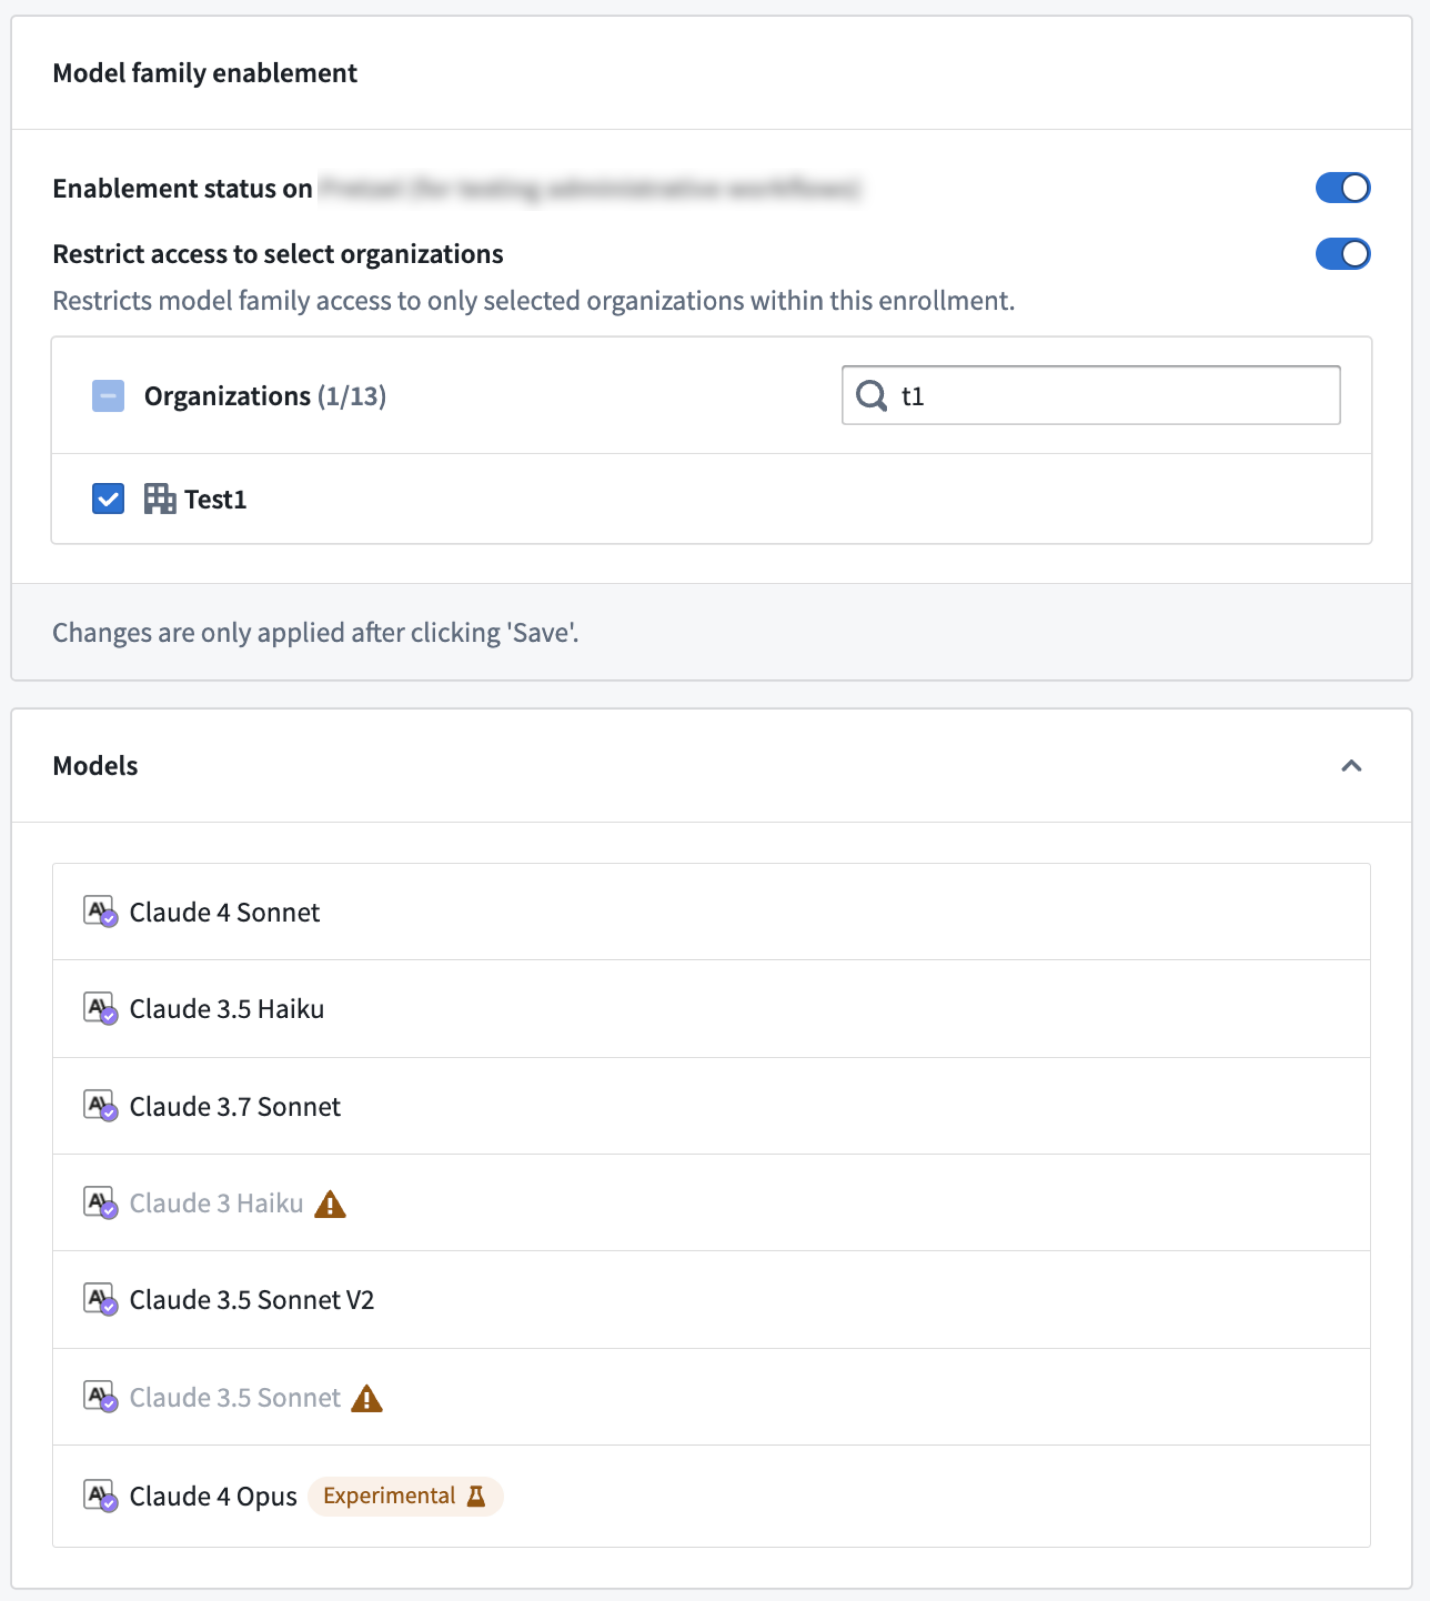Click the Organizations select-all checkbox
This screenshot has width=1430, height=1601.
[x=108, y=396]
